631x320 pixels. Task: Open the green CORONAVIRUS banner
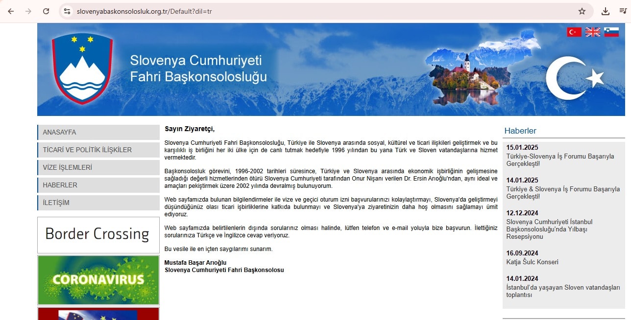98,280
